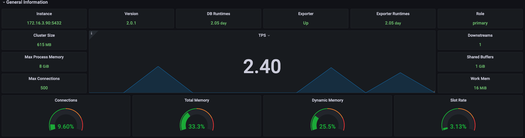The width and height of the screenshot is (525, 138).
Task: Open the Shared Buffers panel header
Action: click(x=480, y=57)
